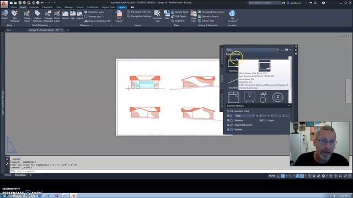Switch to the Current Drawing palette tab
Image resolution: width=353 pixels, height=198 pixels.
pos(222,56)
